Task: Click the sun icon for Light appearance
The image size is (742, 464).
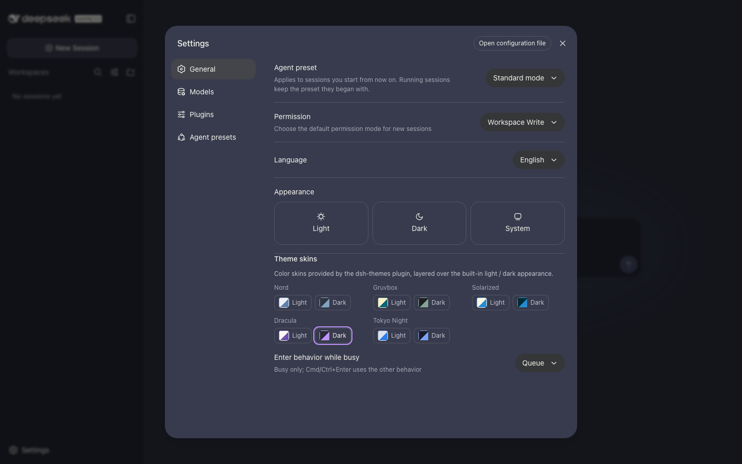Action: 321,217
